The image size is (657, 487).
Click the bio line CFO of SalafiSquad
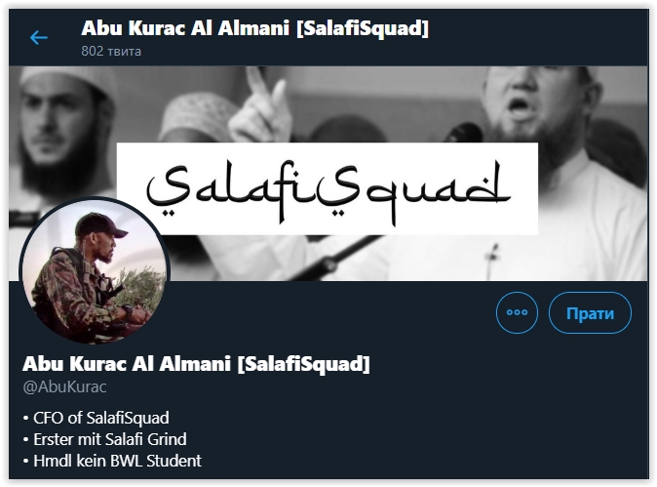pos(96,418)
